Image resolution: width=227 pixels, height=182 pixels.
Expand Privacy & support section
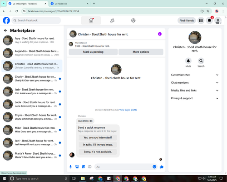[195, 98]
